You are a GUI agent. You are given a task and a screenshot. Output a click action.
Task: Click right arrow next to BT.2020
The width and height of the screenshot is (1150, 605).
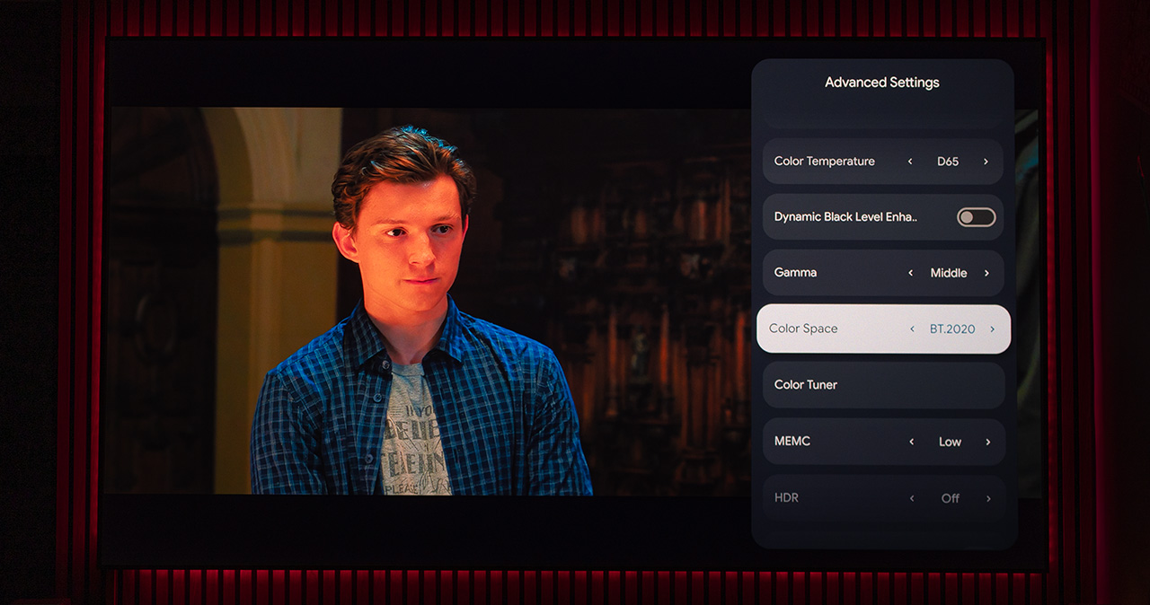click(992, 329)
